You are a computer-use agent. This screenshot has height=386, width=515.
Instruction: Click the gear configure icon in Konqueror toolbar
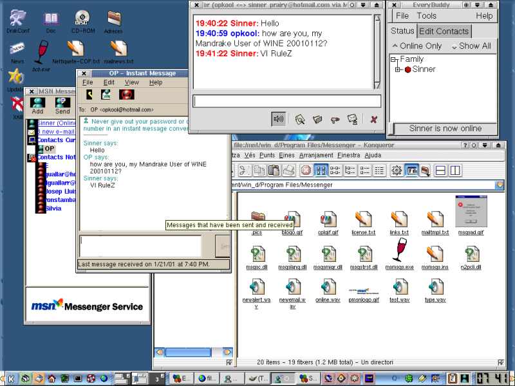[x=397, y=170]
